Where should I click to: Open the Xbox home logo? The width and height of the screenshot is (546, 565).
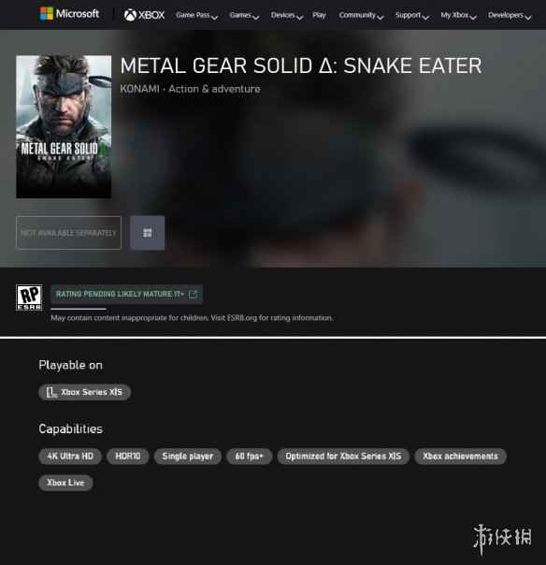pyautogui.click(x=144, y=15)
